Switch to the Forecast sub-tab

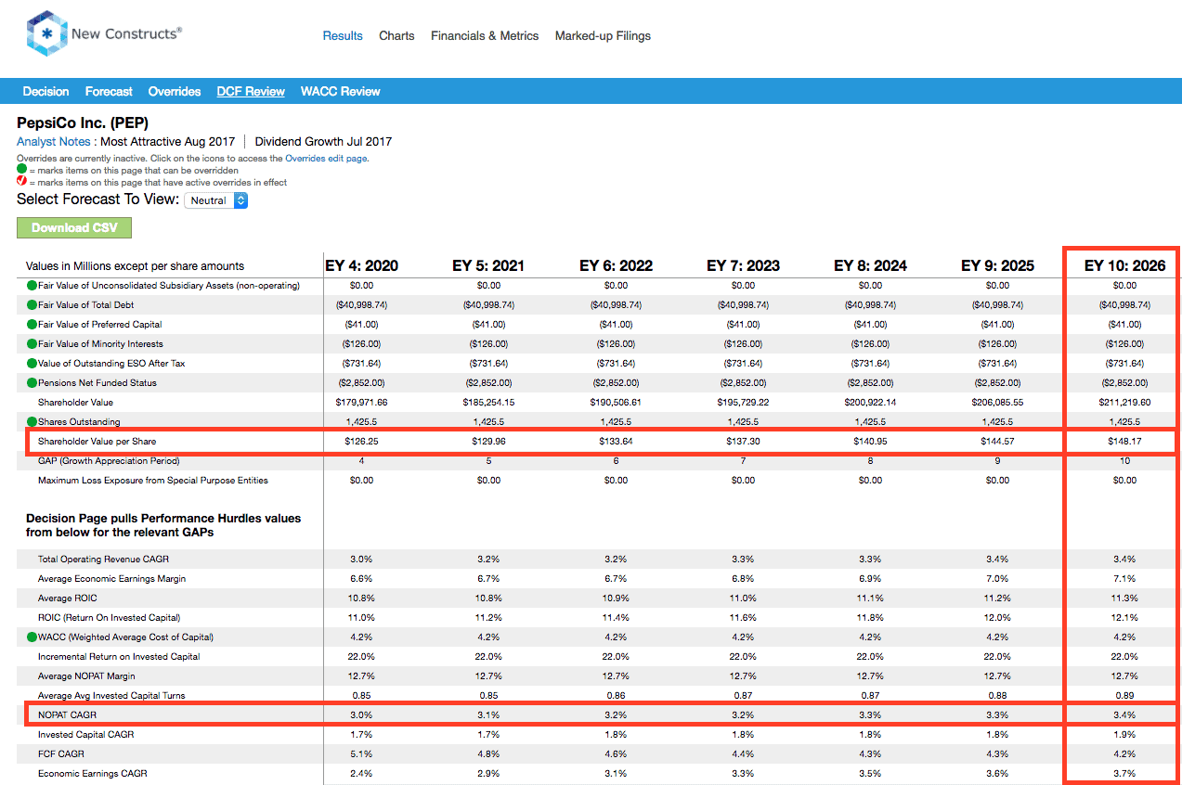[109, 91]
